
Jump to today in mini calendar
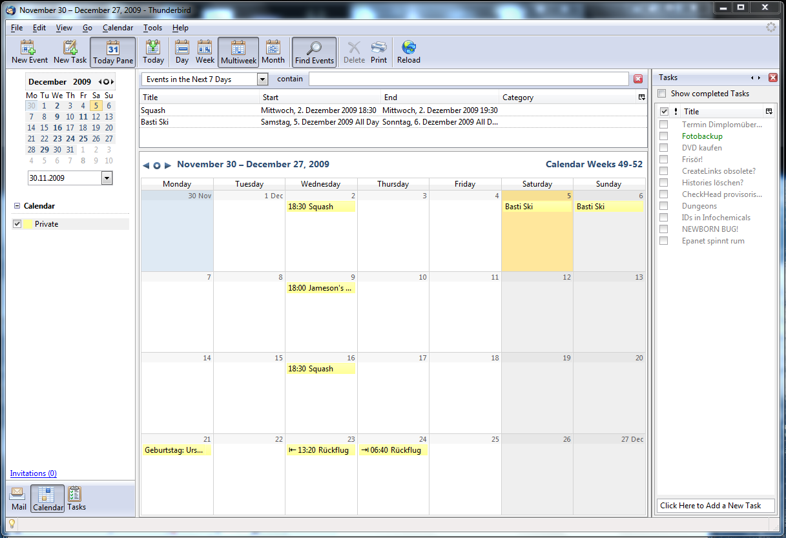[x=107, y=82]
